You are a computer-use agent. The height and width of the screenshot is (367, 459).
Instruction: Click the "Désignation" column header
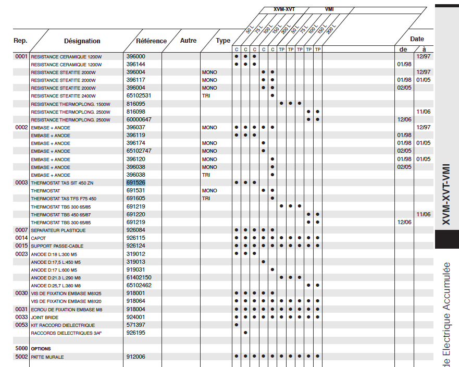coord(82,41)
